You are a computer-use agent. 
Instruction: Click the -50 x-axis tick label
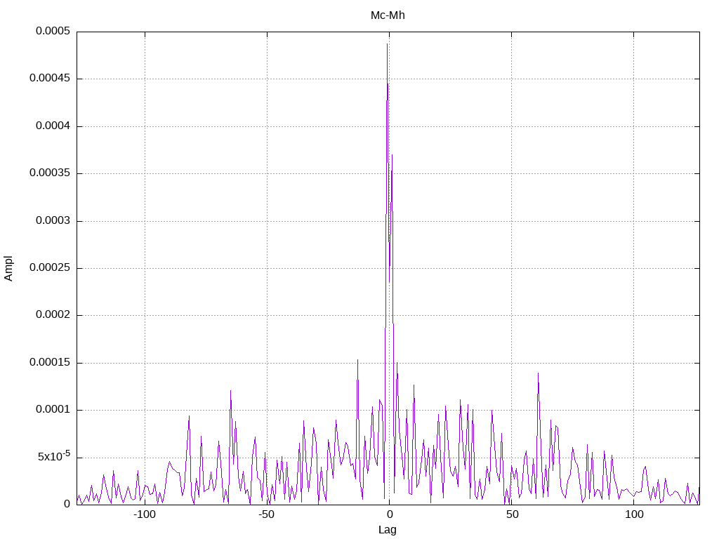click(267, 514)
